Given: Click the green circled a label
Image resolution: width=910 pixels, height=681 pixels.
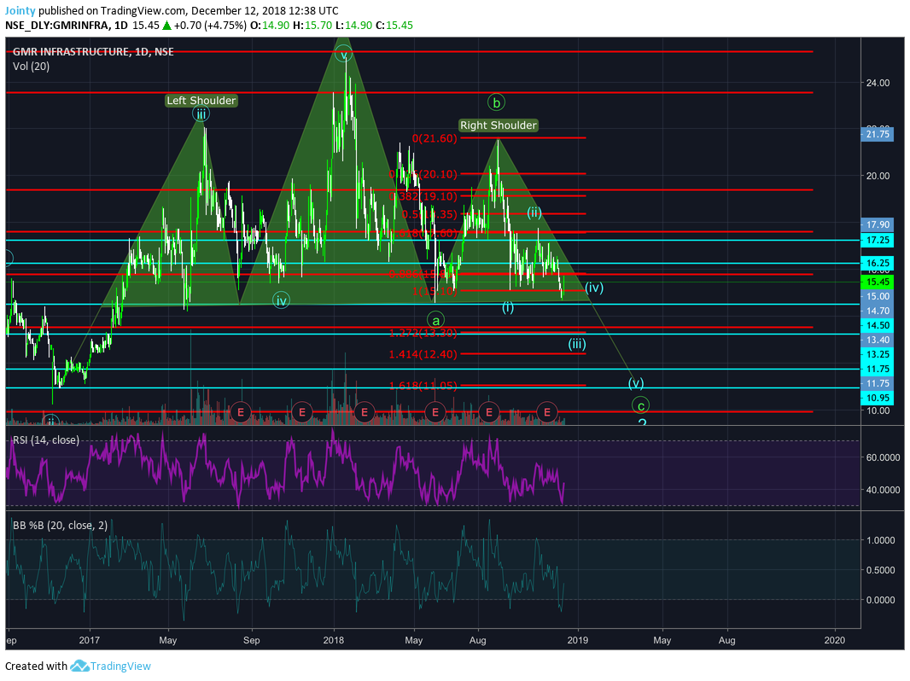Looking at the screenshot, I should click(435, 320).
